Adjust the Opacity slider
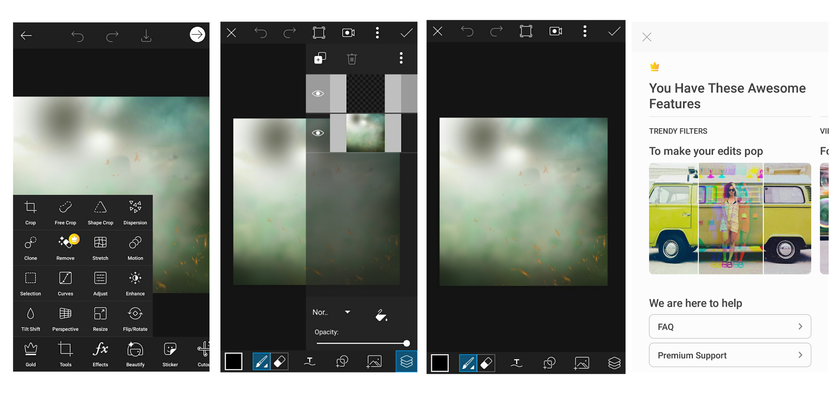The width and height of the screenshot is (840, 394). click(x=406, y=343)
